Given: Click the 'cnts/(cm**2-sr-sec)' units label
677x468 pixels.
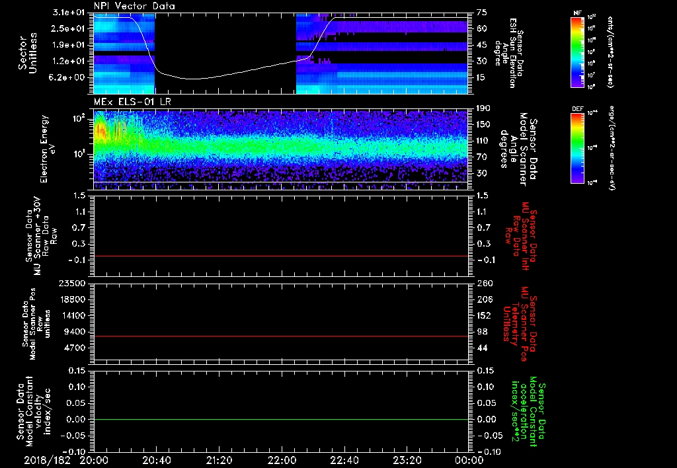Looking at the screenshot, I should (x=610, y=52).
